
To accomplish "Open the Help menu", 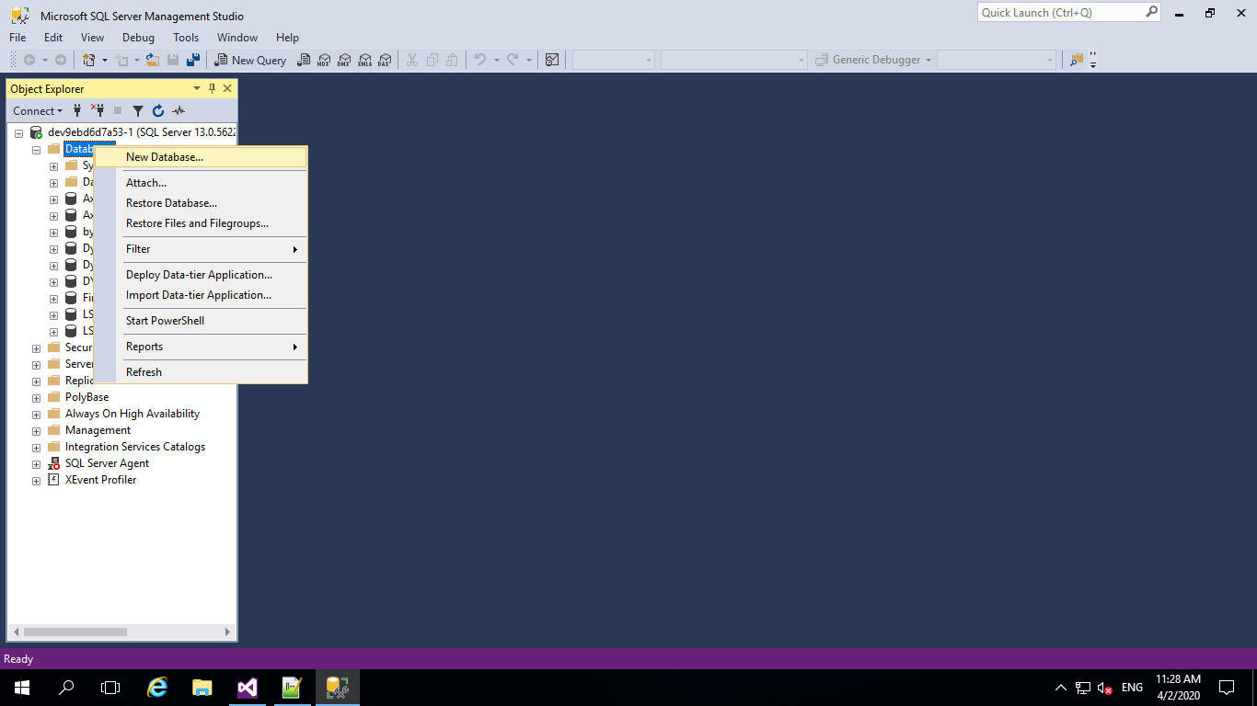I will point(287,38).
